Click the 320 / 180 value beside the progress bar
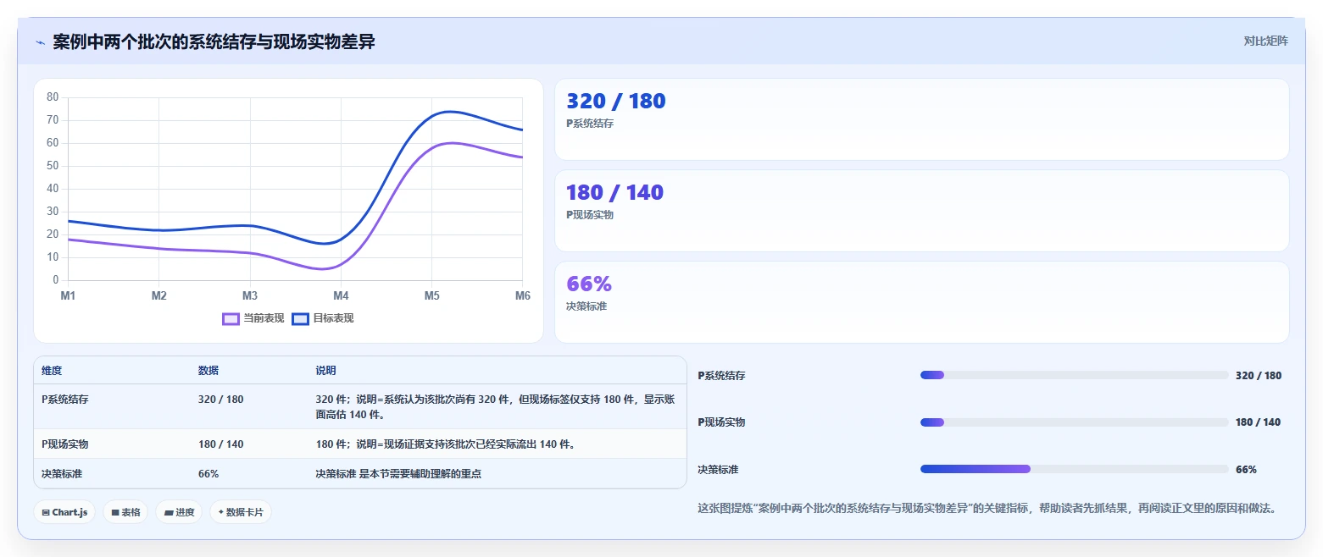Viewport: 1323px width, 557px height. [1259, 376]
